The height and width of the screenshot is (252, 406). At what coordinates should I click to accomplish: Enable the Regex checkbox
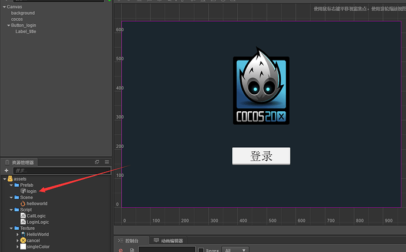click(x=201, y=250)
